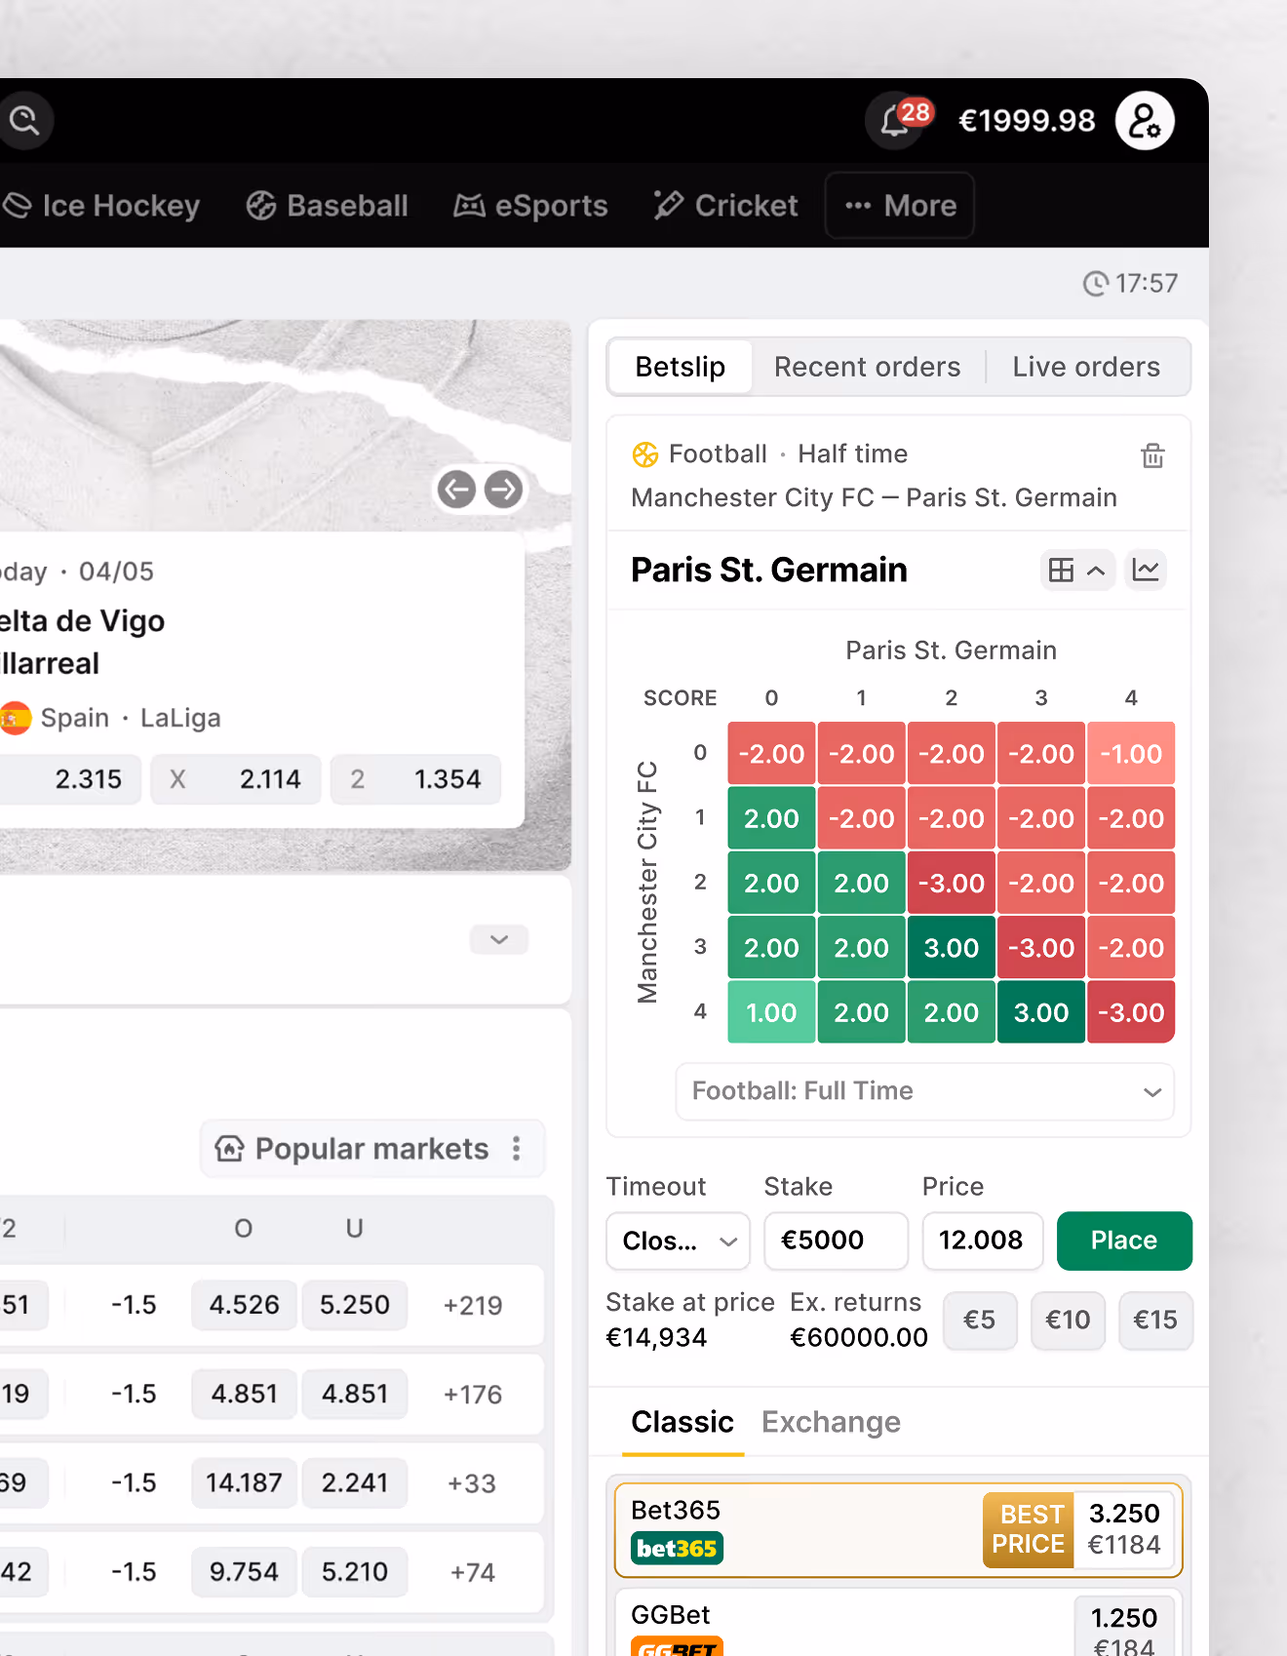Click Price input field 12.008
Viewport: 1287px width, 1656px height.
tap(983, 1241)
